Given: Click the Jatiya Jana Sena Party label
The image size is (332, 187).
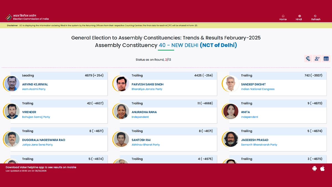Looking at the screenshot, I should click(x=37, y=145).
